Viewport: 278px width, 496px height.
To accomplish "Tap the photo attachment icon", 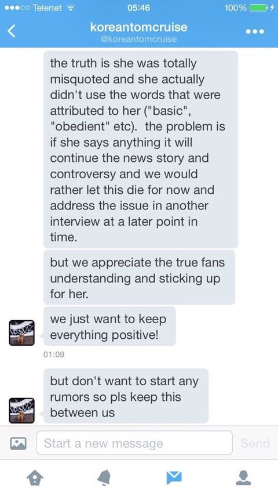I will 18,443.
